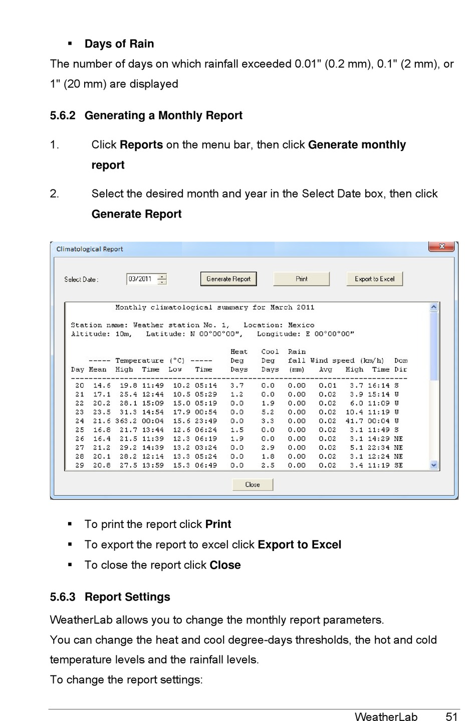The height and width of the screenshot is (721, 476).
Task: Click the report scrollbar down arrow
Action: 434,465
